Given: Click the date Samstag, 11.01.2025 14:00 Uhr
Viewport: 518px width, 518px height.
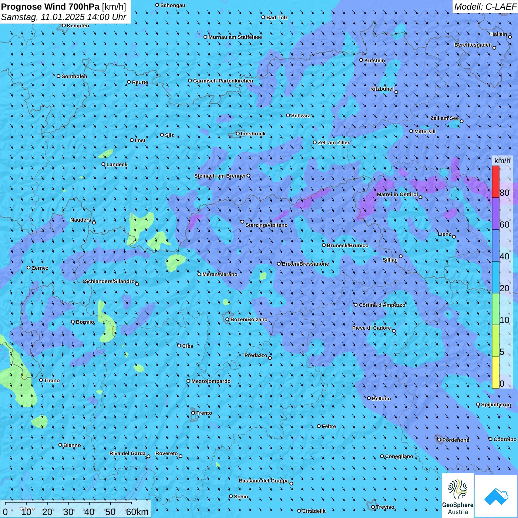Looking at the screenshot, I should [x=64, y=17].
